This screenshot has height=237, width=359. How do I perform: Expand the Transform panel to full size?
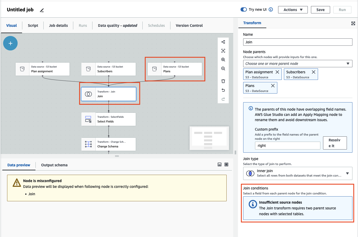[x=353, y=23]
